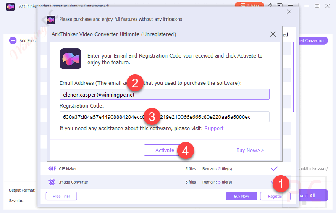Viewport: 336px width, 213px height.
Task: Click the Image Converter icon
Action: point(52,182)
